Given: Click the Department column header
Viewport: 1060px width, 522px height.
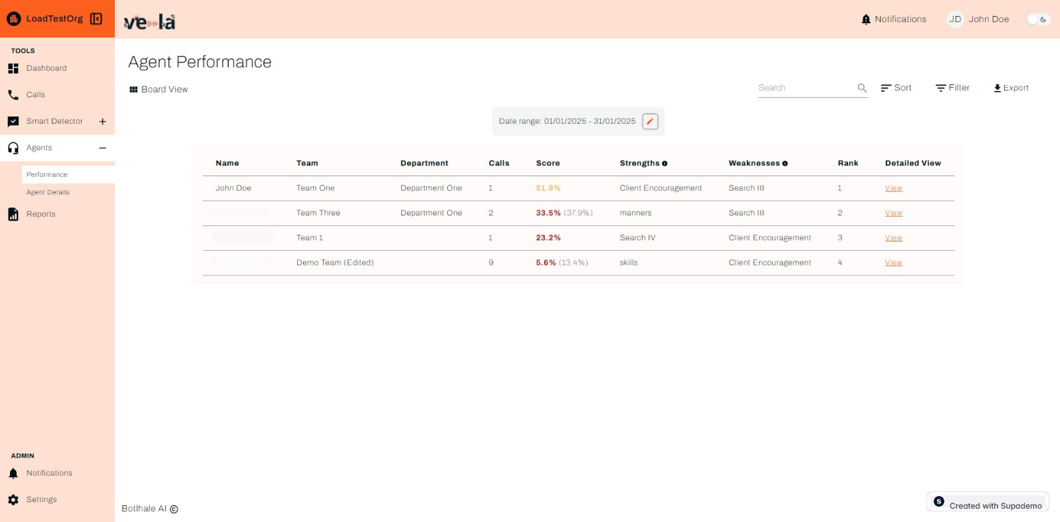Looking at the screenshot, I should click(424, 163).
